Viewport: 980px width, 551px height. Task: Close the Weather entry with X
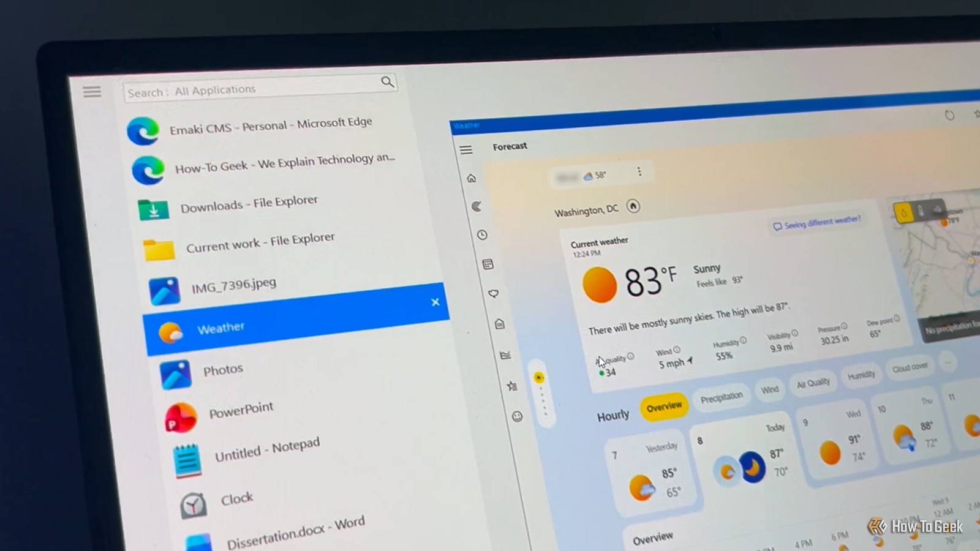pyautogui.click(x=435, y=302)
